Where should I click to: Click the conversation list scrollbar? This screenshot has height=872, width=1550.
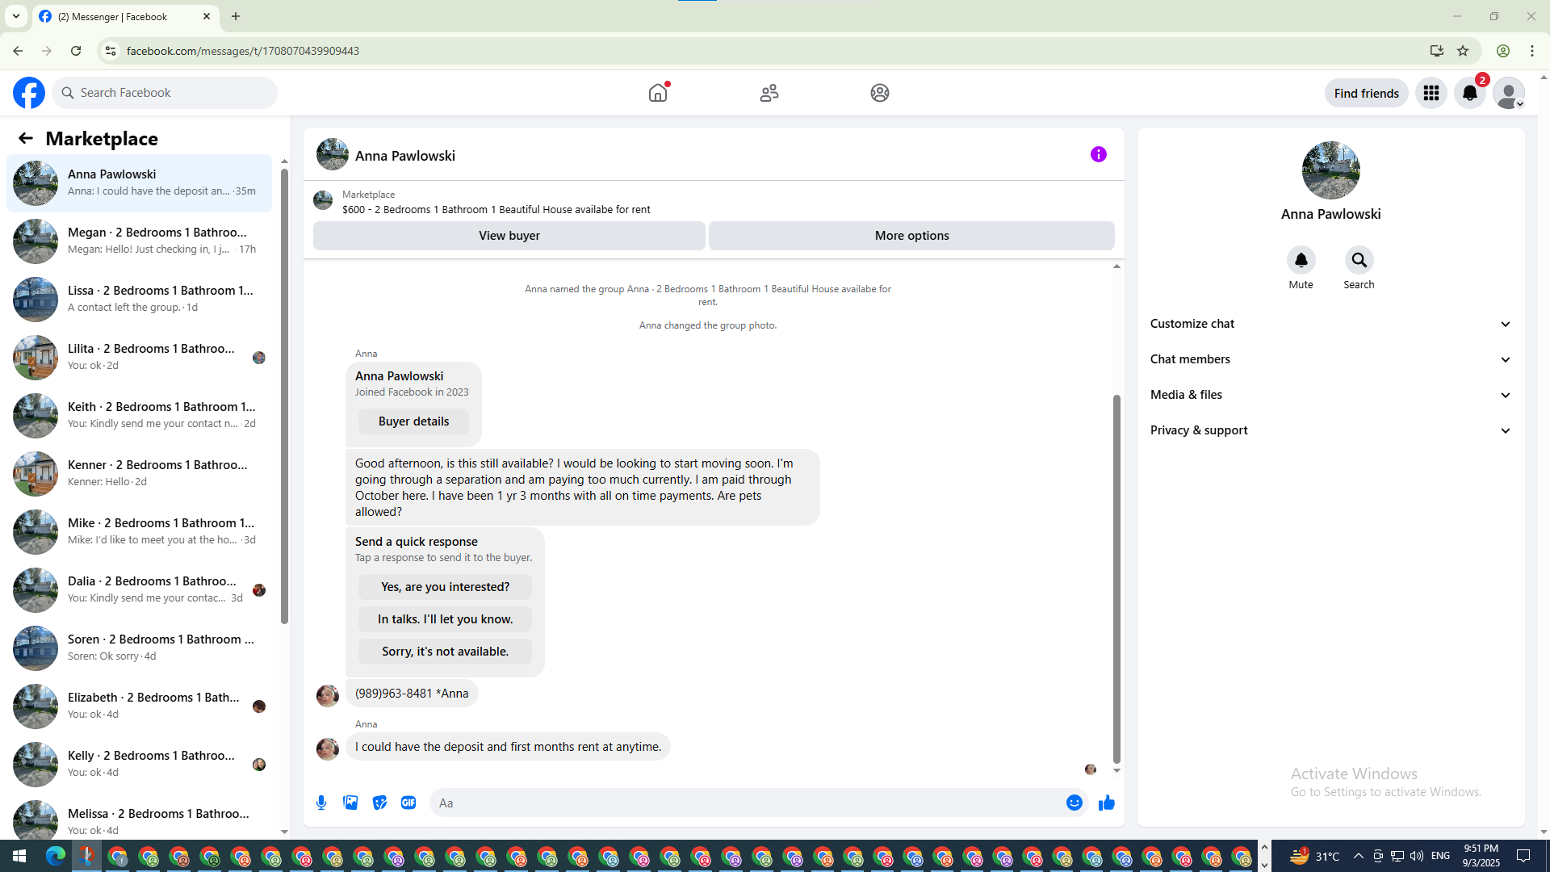[x=284, y=396]
